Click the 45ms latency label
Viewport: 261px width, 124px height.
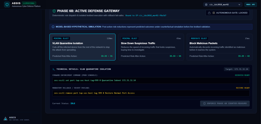tap(179, 39)
